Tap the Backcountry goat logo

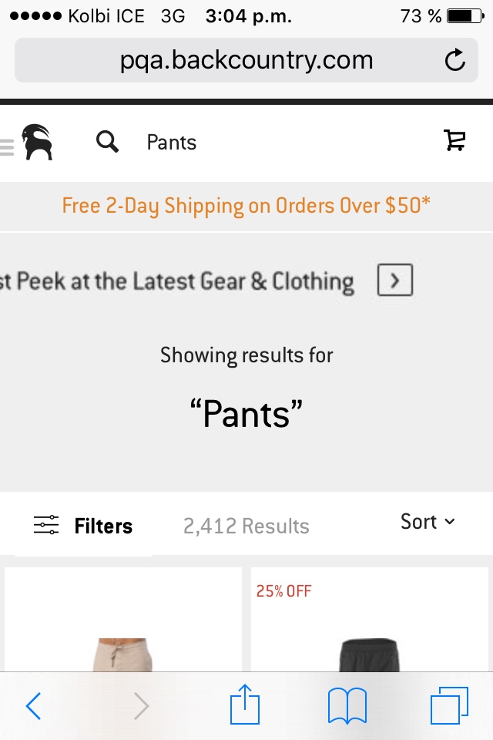coord(37,142)
